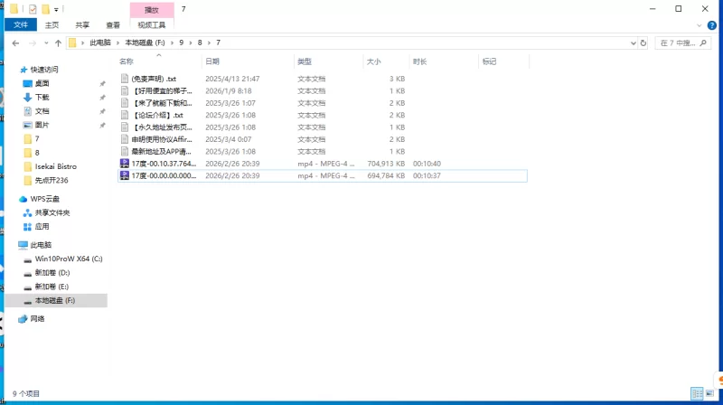Viewport: 723px width, 405px height.
Task: Select the (免责声明) .txt file
Action: click(x=154, y=79)
